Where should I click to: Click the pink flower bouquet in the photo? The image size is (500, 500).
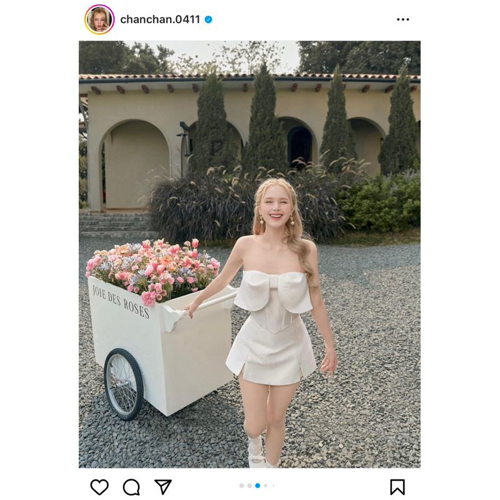(153, 269)
